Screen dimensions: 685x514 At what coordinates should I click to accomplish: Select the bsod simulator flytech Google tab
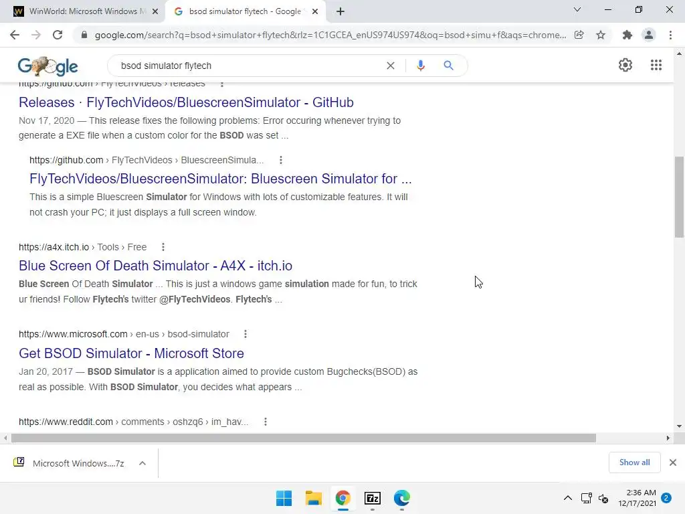[245, 11]
